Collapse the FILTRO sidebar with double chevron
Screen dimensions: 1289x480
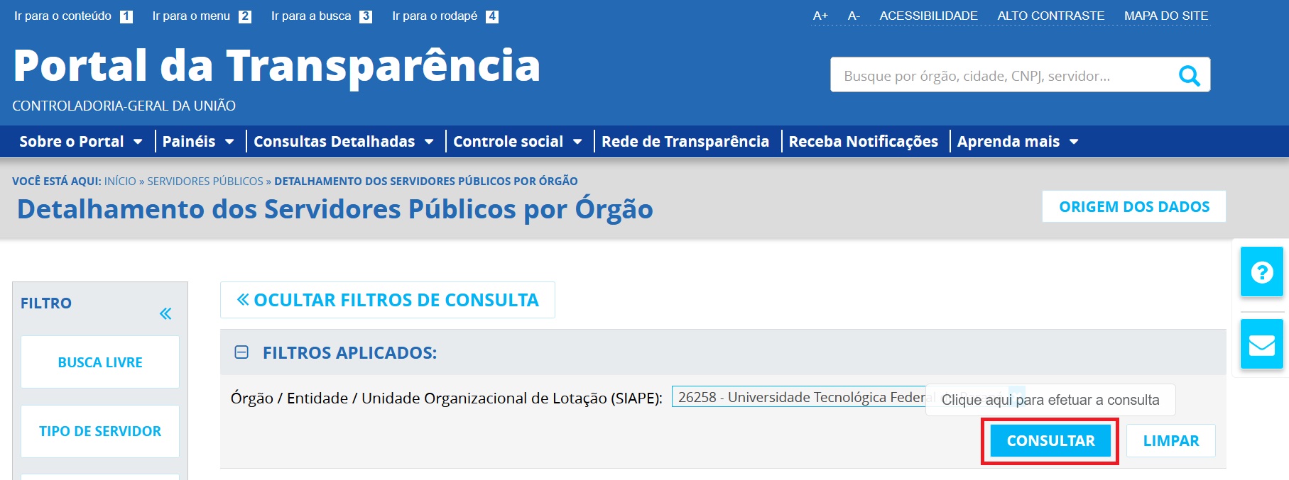(x=165, y=313)
